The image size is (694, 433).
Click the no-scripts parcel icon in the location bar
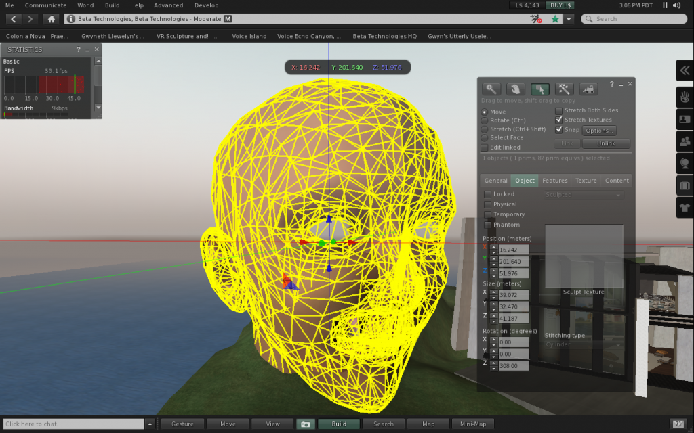(536, 19)
